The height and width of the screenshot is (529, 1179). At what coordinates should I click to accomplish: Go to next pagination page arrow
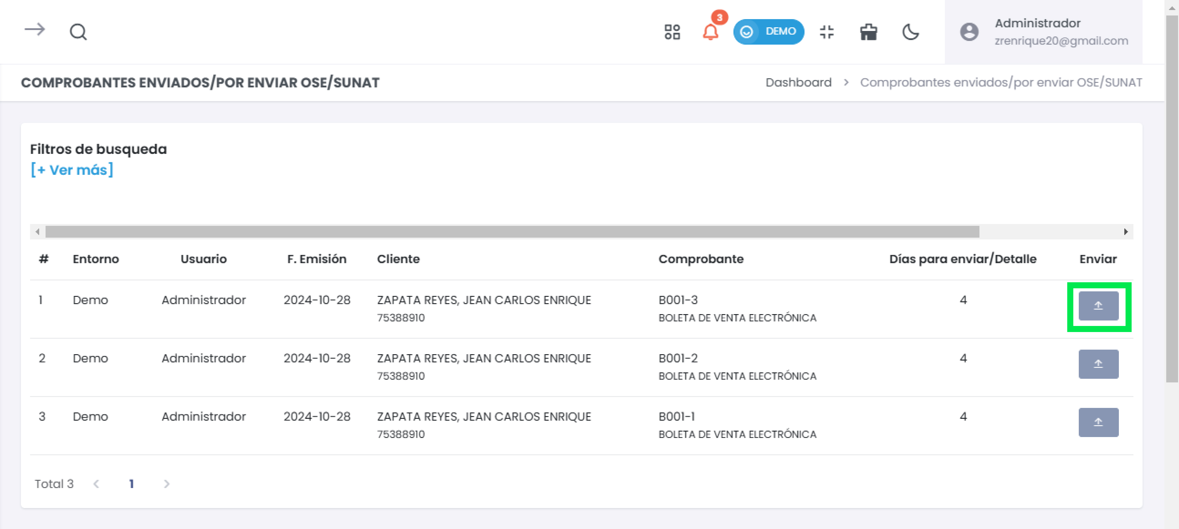point(167,484)
